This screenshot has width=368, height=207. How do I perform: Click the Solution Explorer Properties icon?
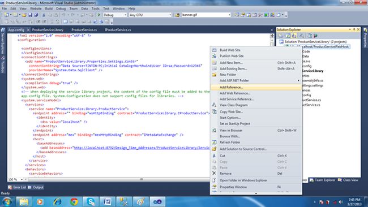281,36
